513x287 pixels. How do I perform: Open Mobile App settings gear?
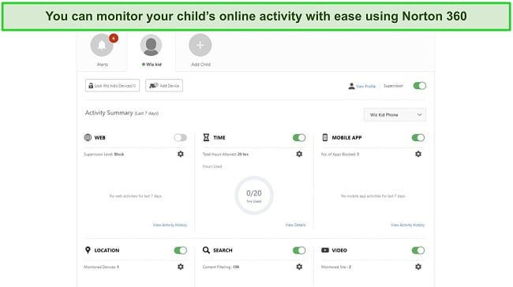point(418,154)
